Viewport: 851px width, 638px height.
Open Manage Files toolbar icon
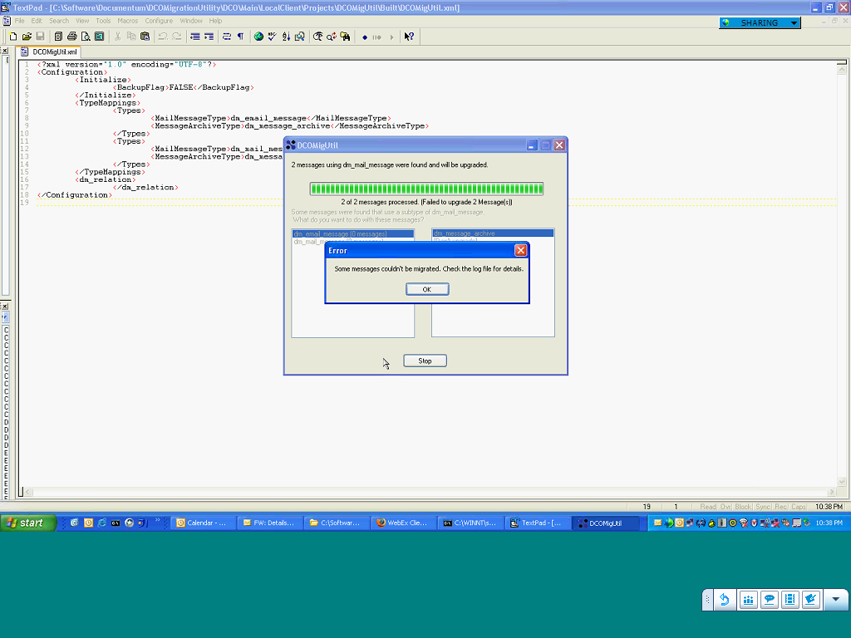click(x=59, y=37)
